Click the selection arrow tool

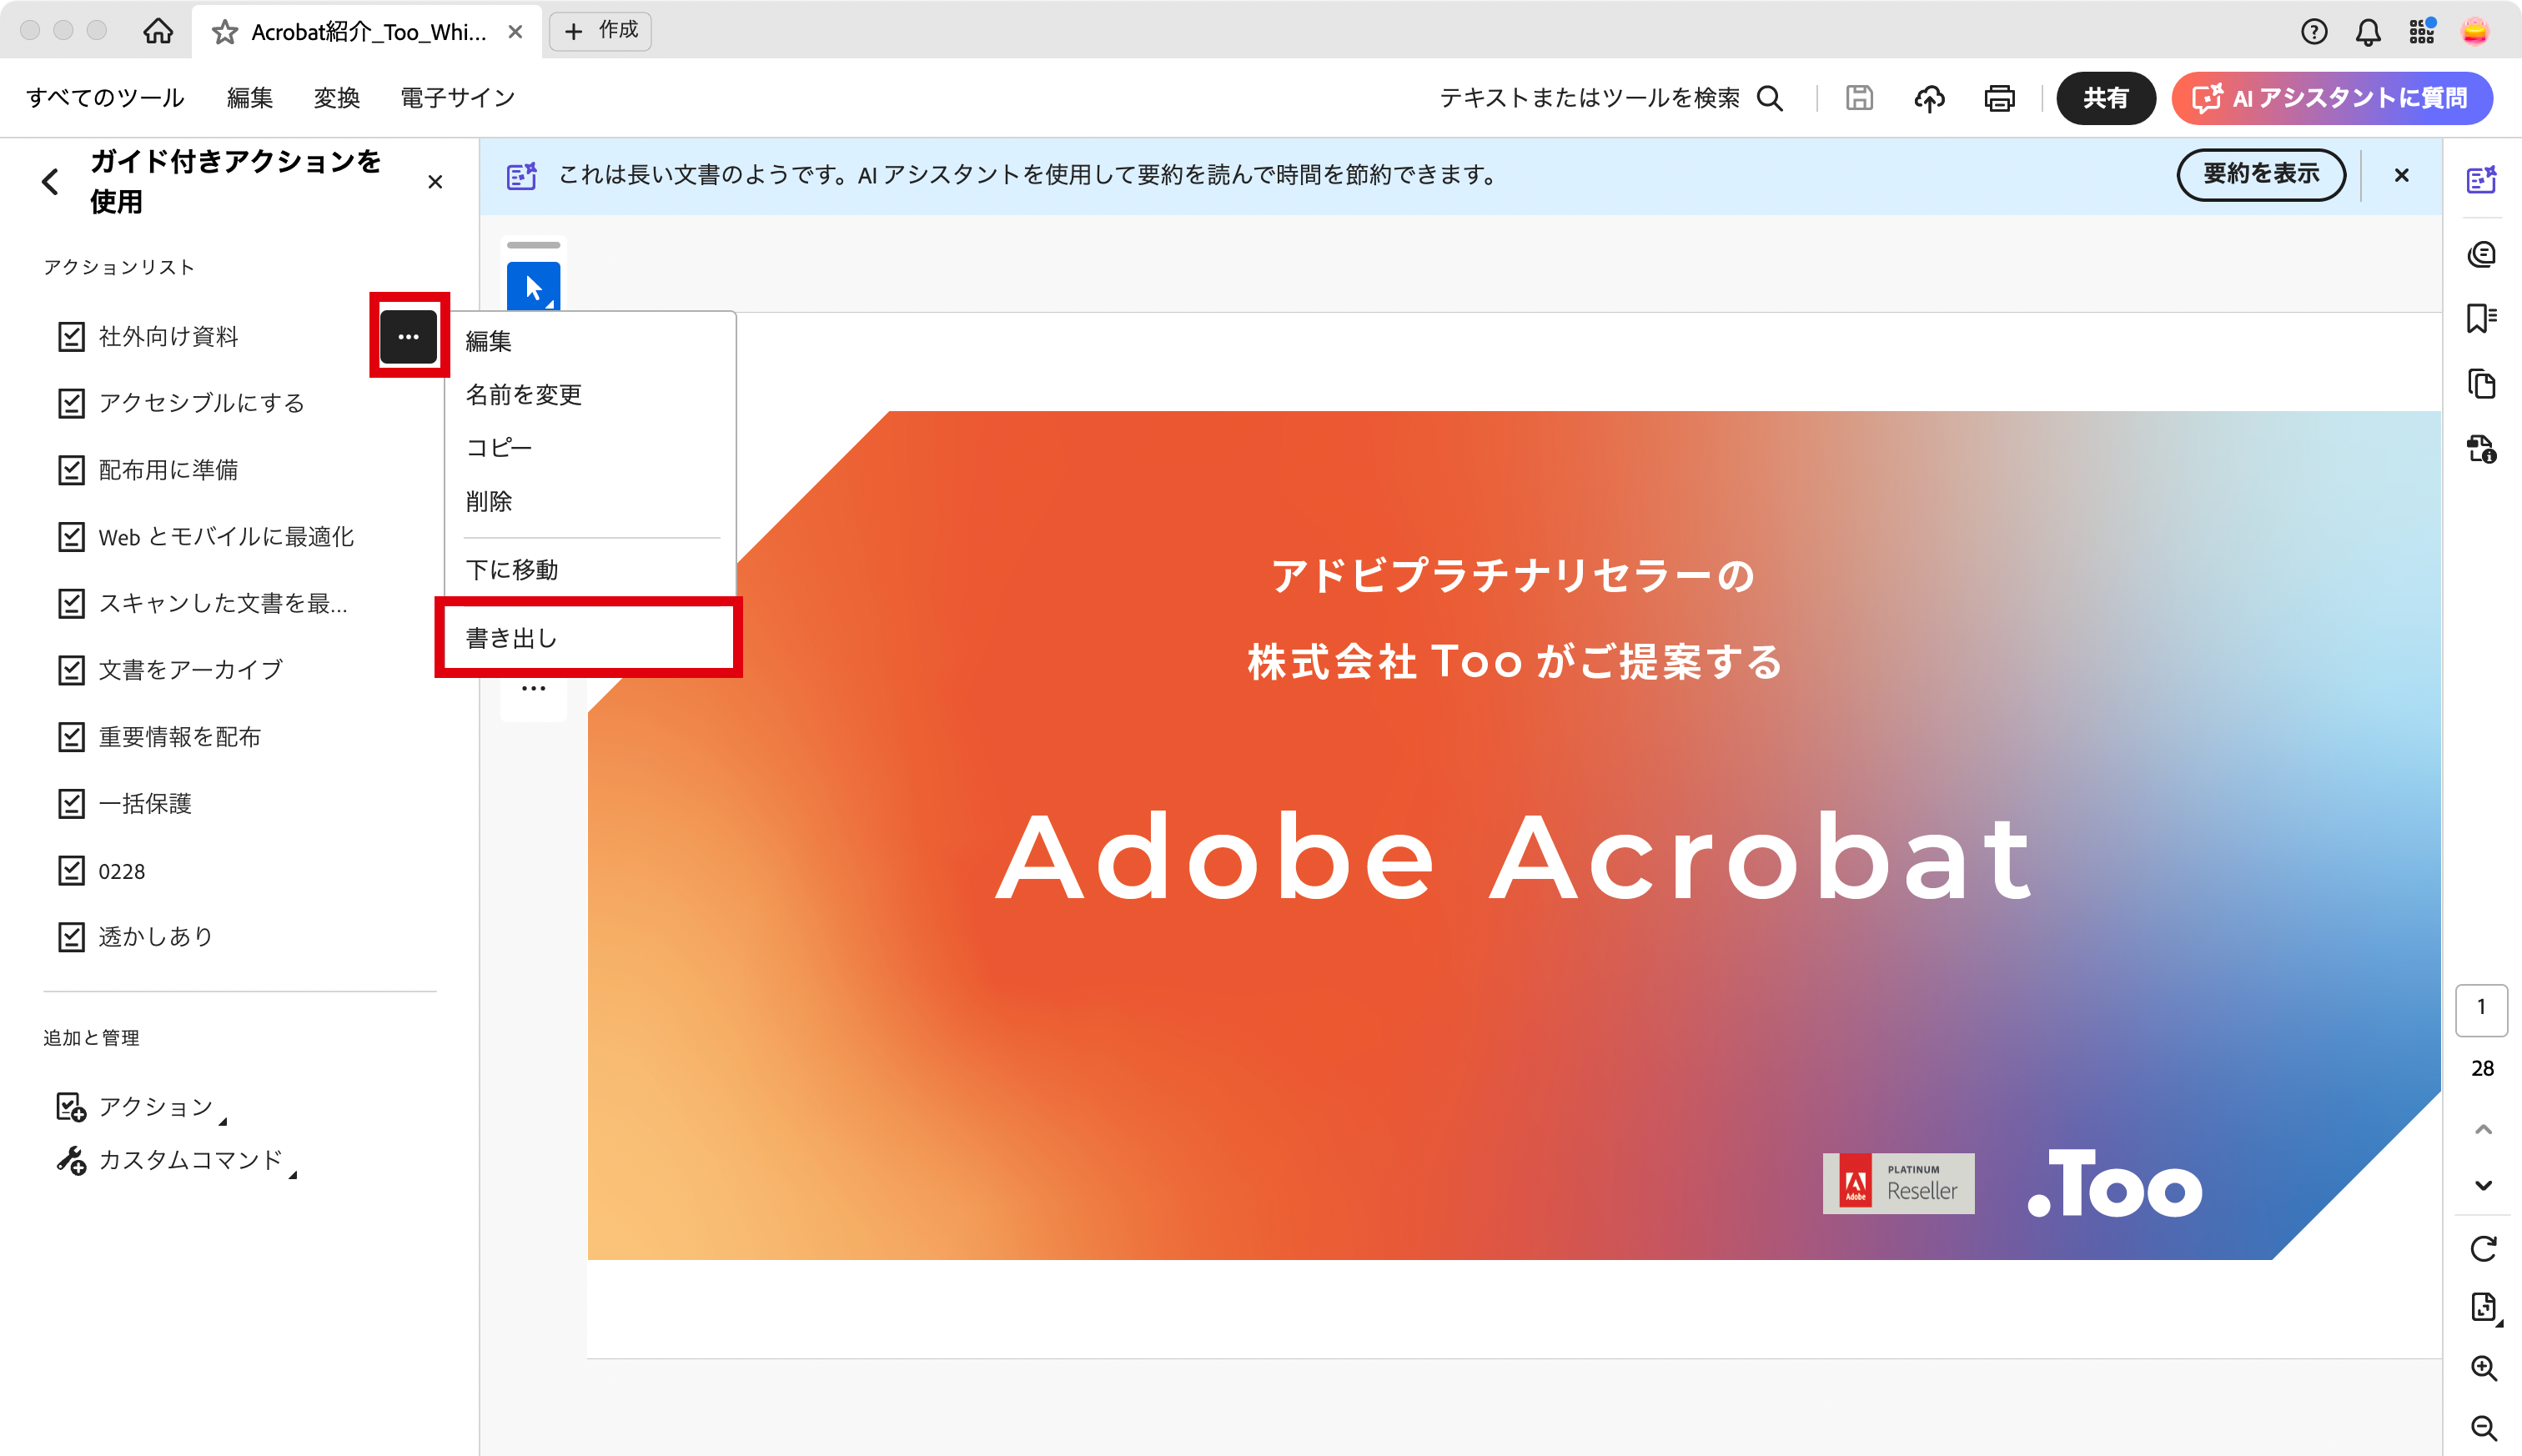(x=533, y=287)
